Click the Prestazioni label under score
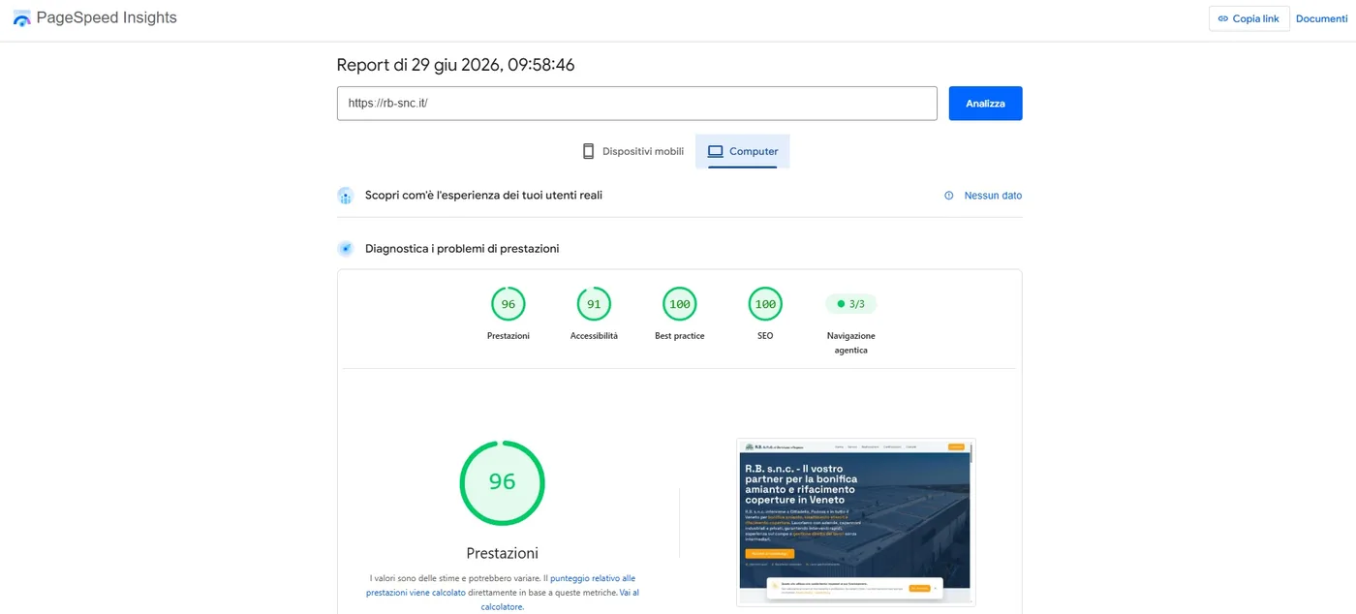Screen dimensions: 1356x614 [x=508, y=336]
